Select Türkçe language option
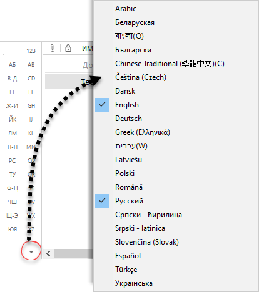Viewport: 259px width, 292px height. pos(176,270)
